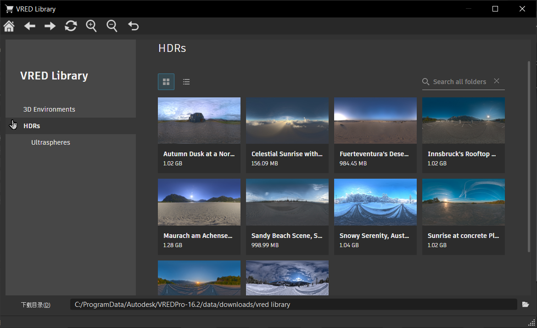Maximize the VRED Library window
This screenshot has width=537, height=328.
click(495, 9)
